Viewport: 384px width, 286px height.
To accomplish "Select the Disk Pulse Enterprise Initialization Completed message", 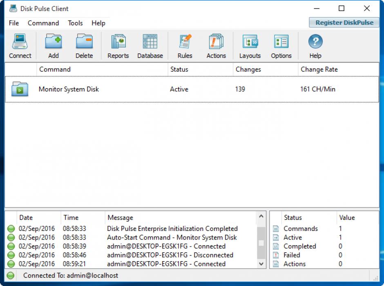I will click(x=172, y=229).
